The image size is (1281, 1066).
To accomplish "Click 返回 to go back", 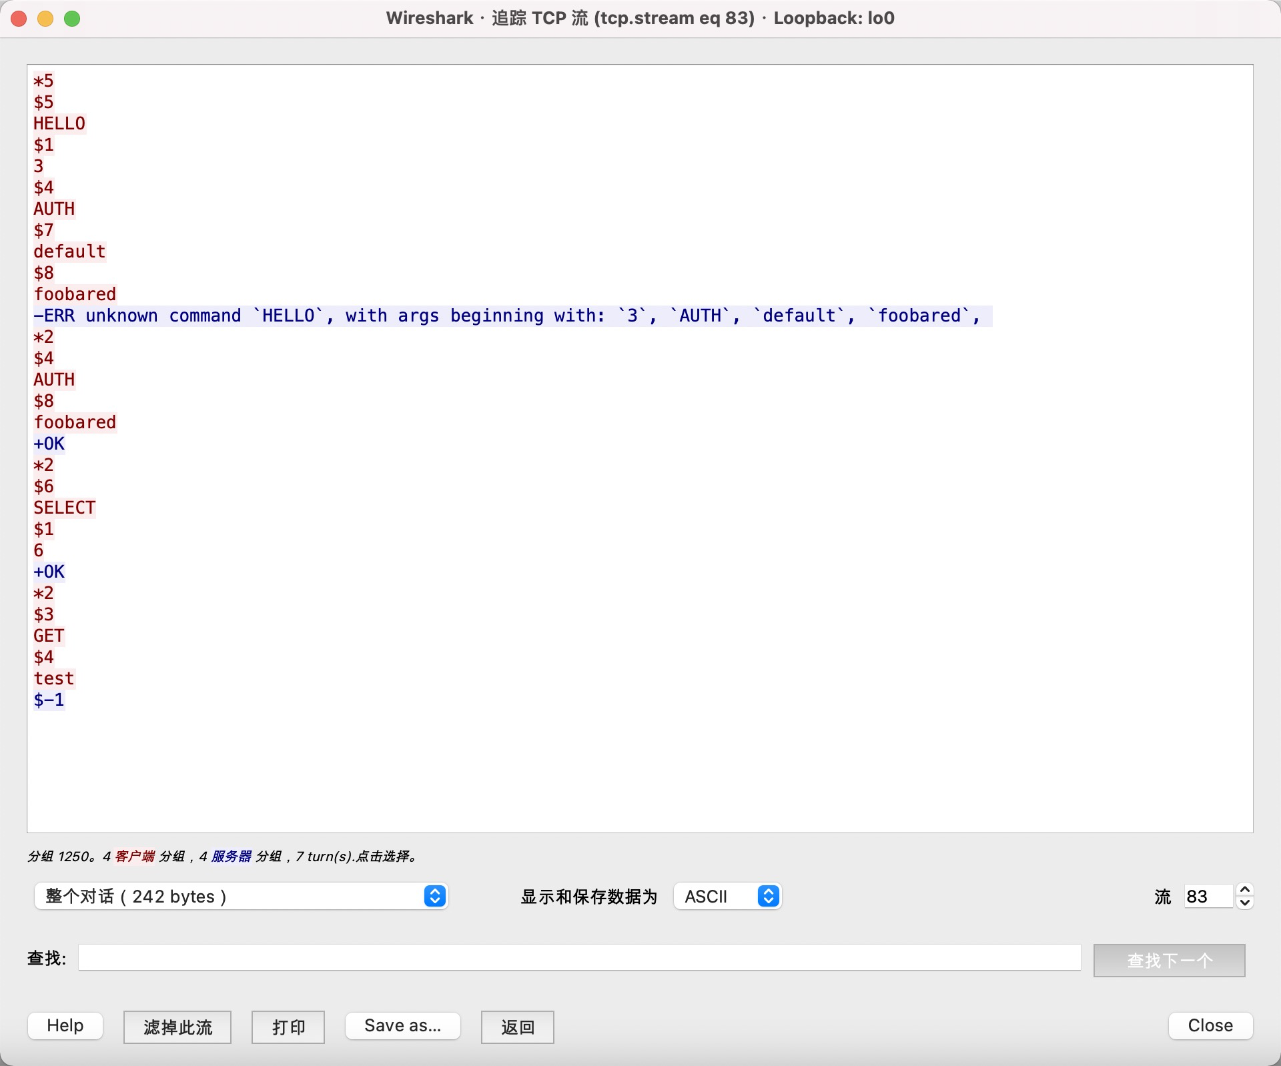I will (x=517, y=1027).
